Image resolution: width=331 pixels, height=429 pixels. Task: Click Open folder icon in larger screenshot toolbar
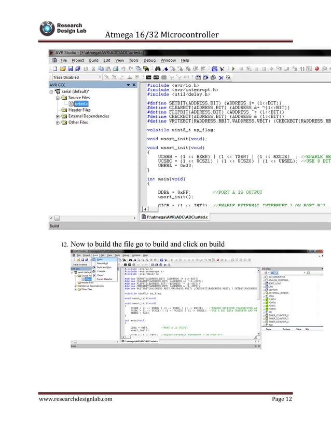[62, 69]
